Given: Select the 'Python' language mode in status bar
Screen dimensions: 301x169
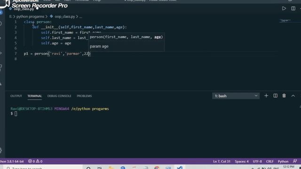Looking at the screenshot, I should pyautogui.click(x=283, y=161).
